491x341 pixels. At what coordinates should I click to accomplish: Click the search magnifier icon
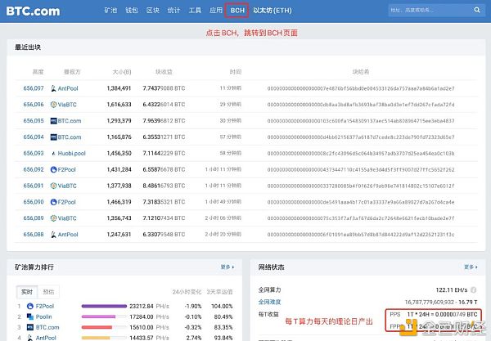(476, 10)
